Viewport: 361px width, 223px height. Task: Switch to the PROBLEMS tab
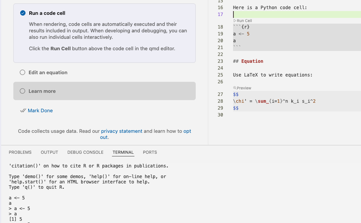[x=20, y=152]
